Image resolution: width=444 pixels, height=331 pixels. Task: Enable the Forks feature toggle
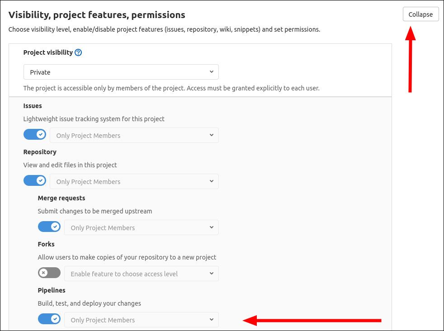49,272
